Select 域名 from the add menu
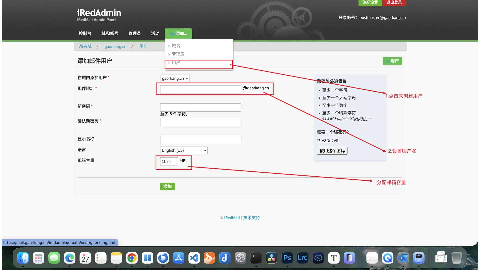The image size is (480, 270). tap(176, 46)
